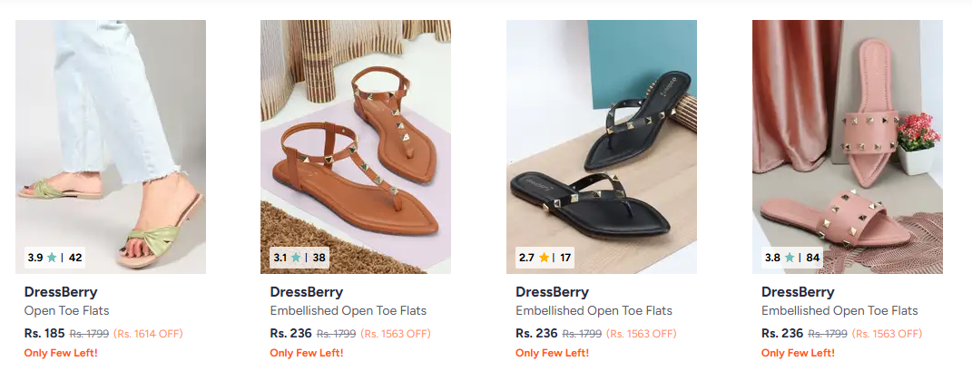Open DessBerry brand above 'Open Toe Flats' Rs. 185
The image size is (972, 381).
click(61, 292)
